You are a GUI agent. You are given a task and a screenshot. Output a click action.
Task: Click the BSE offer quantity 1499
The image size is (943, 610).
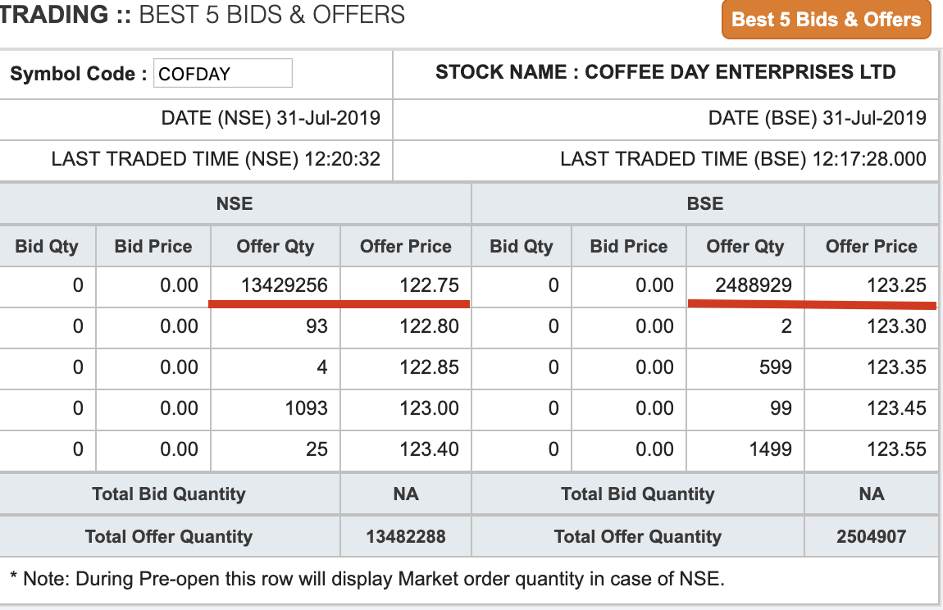click(x=770, y=449)
